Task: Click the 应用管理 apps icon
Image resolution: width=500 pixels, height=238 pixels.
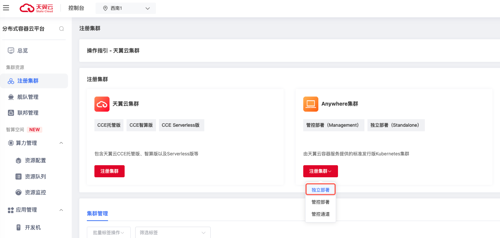Action: click(11, 210)
